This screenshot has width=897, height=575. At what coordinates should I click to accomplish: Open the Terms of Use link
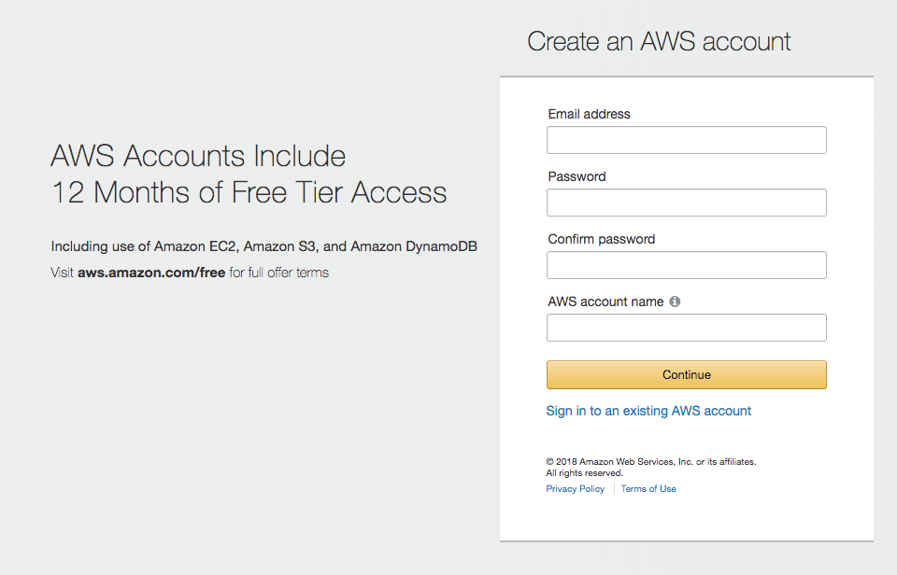(x=648, y=488)
